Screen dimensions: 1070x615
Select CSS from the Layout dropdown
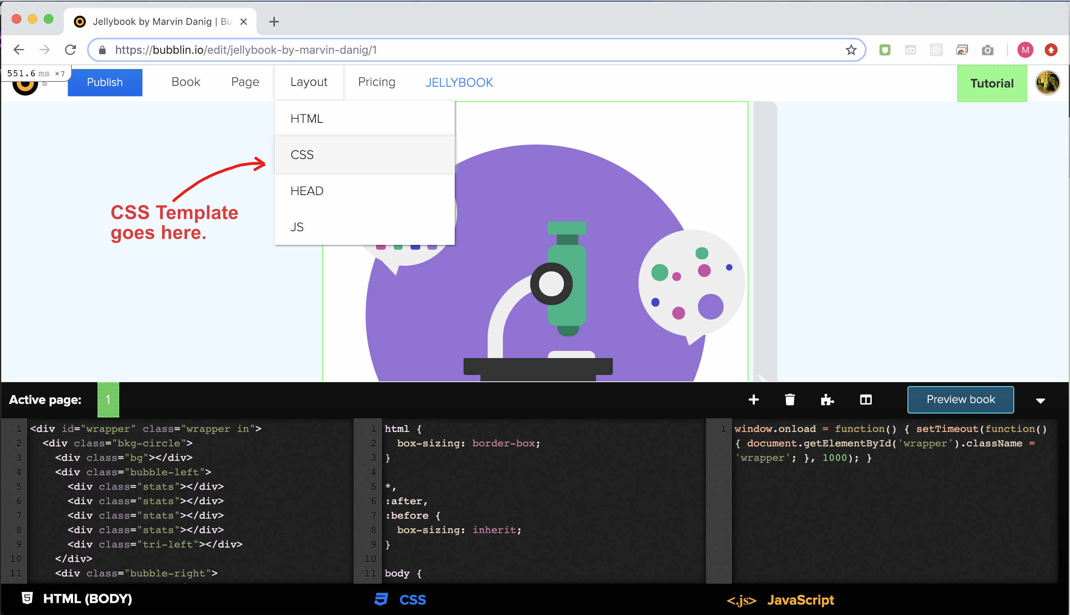click(302, 155)
